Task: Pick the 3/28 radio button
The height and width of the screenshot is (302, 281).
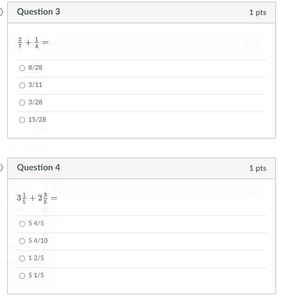Action: pos(22,102)
